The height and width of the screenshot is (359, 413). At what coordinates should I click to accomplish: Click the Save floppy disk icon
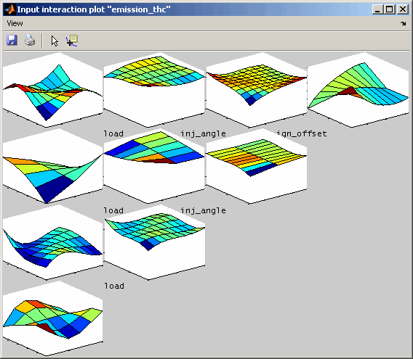(x=12, y=41)
